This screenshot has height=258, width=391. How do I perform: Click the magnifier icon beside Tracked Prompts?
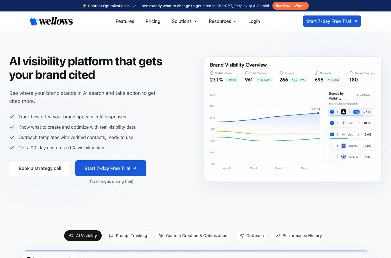[x=351, y=73]
